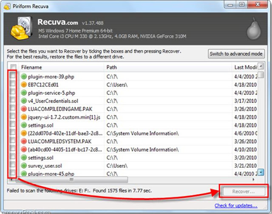272x214 pixels.
Task: Tick the checkbox for EB7C12CEd01
Action: click(12, 83)
